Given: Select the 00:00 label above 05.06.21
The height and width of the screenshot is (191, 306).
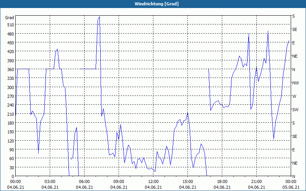Looking at the screenshot, I should (291, 182).
